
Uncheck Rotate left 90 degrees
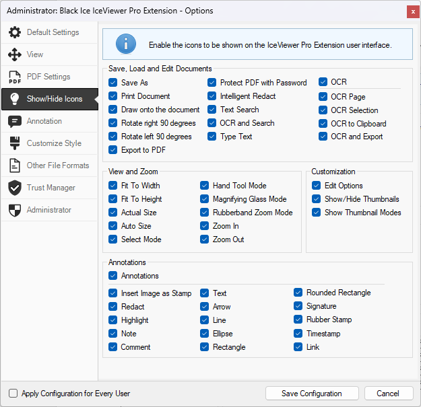112,136
